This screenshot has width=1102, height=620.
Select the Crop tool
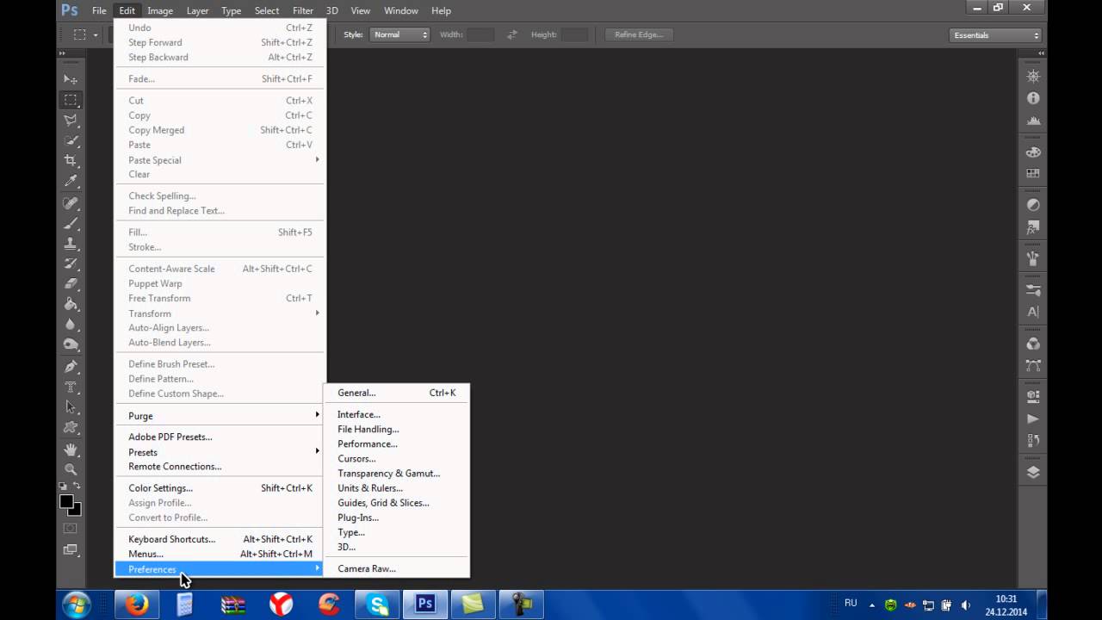71,161
